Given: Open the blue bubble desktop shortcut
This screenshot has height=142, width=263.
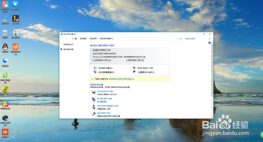Looking at the screenshot, I should pos(5,61).
